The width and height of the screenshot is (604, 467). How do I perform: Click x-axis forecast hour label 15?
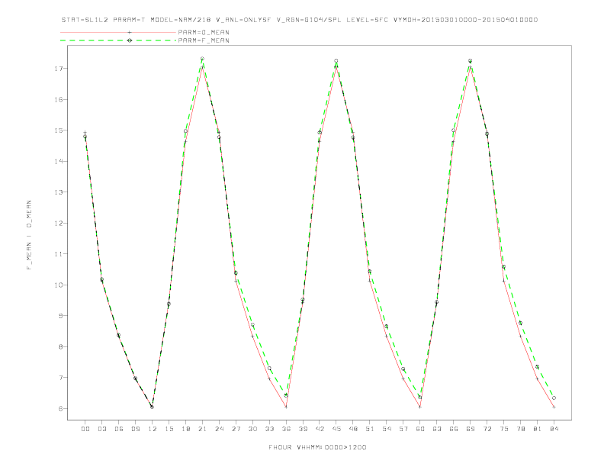[169, 429]
